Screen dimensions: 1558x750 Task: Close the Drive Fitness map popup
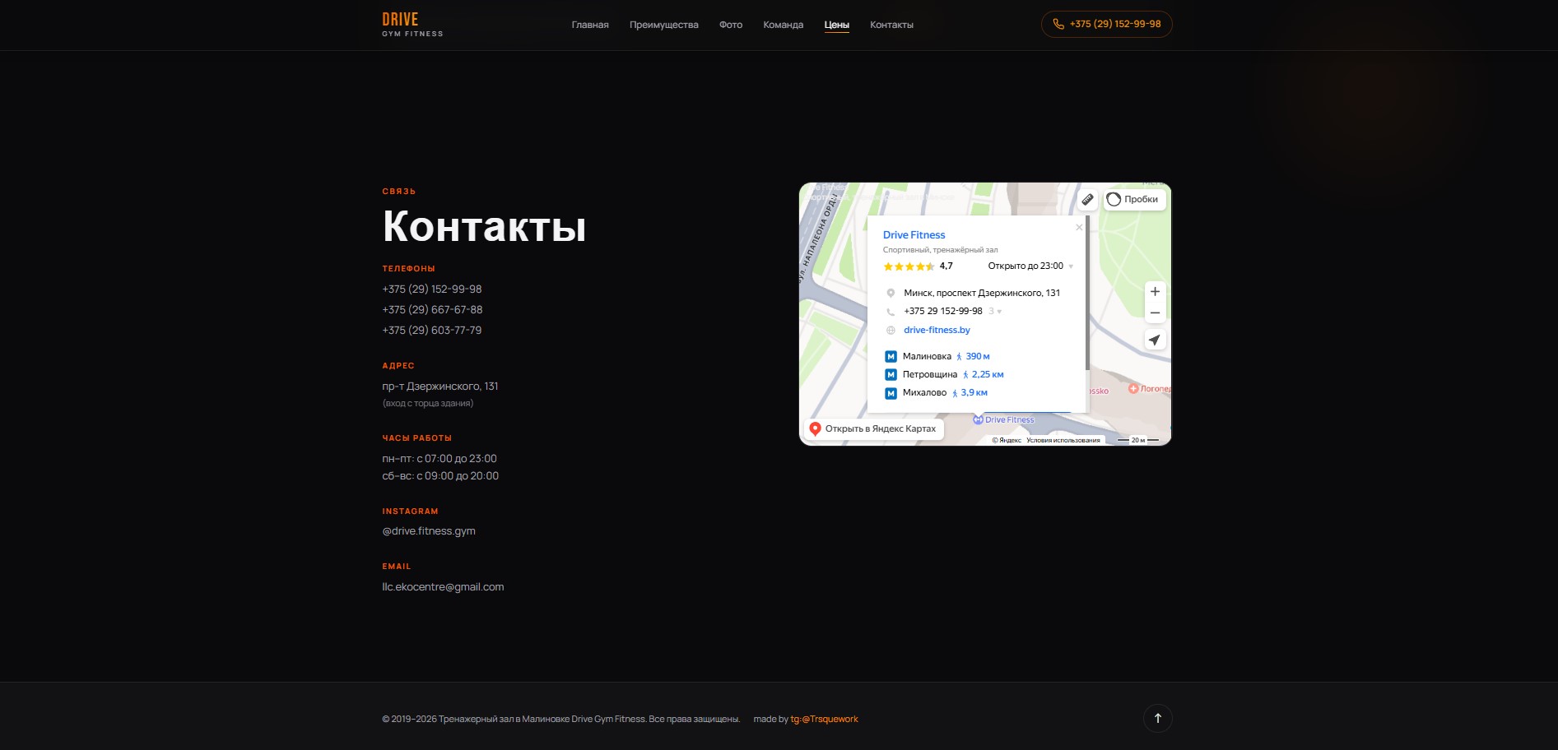1079,228
